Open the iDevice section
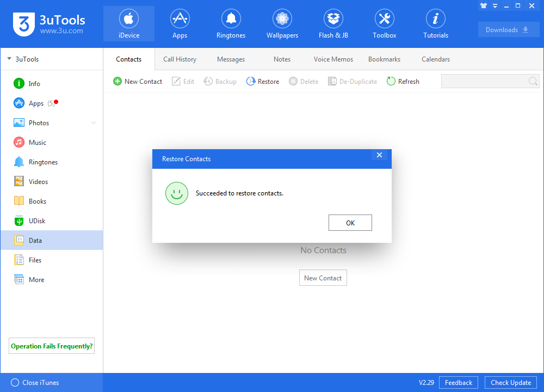The height and width of the screenshot is (392, 544). coord(129,23)
